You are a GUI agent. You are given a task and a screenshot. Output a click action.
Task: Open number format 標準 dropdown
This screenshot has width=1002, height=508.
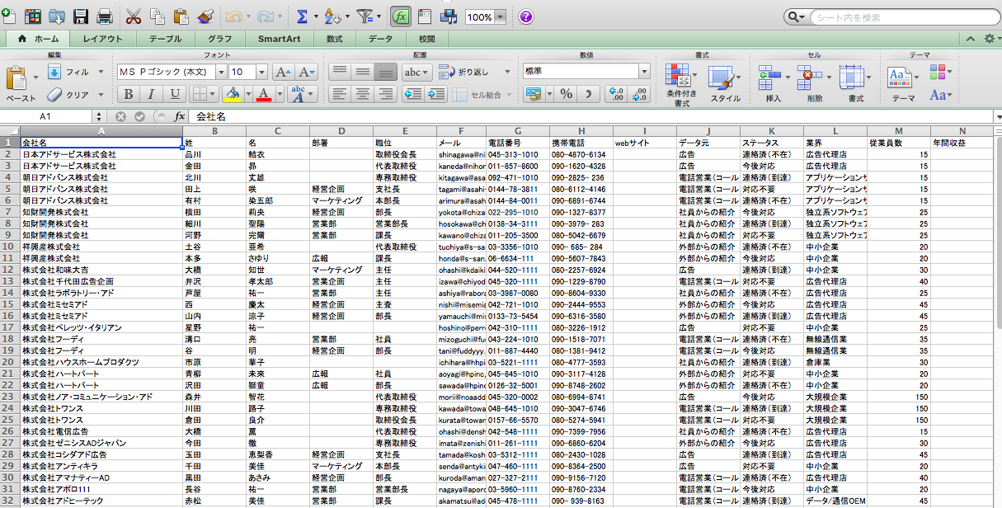(x=643, y=72)
